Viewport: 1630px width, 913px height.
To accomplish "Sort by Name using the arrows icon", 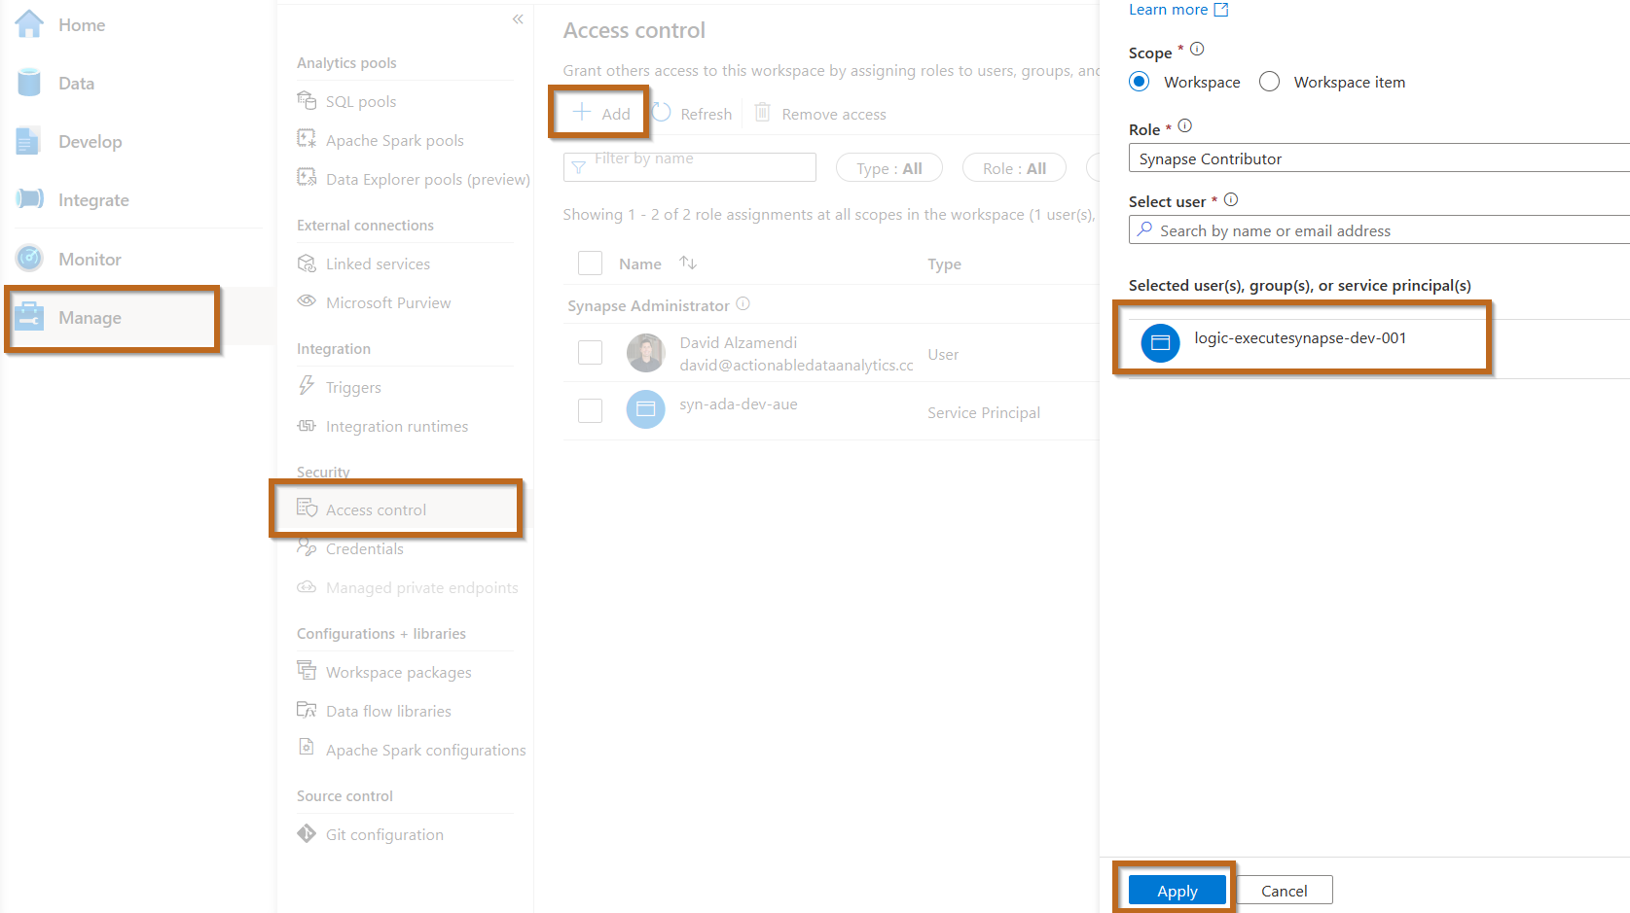I will 688,263.
